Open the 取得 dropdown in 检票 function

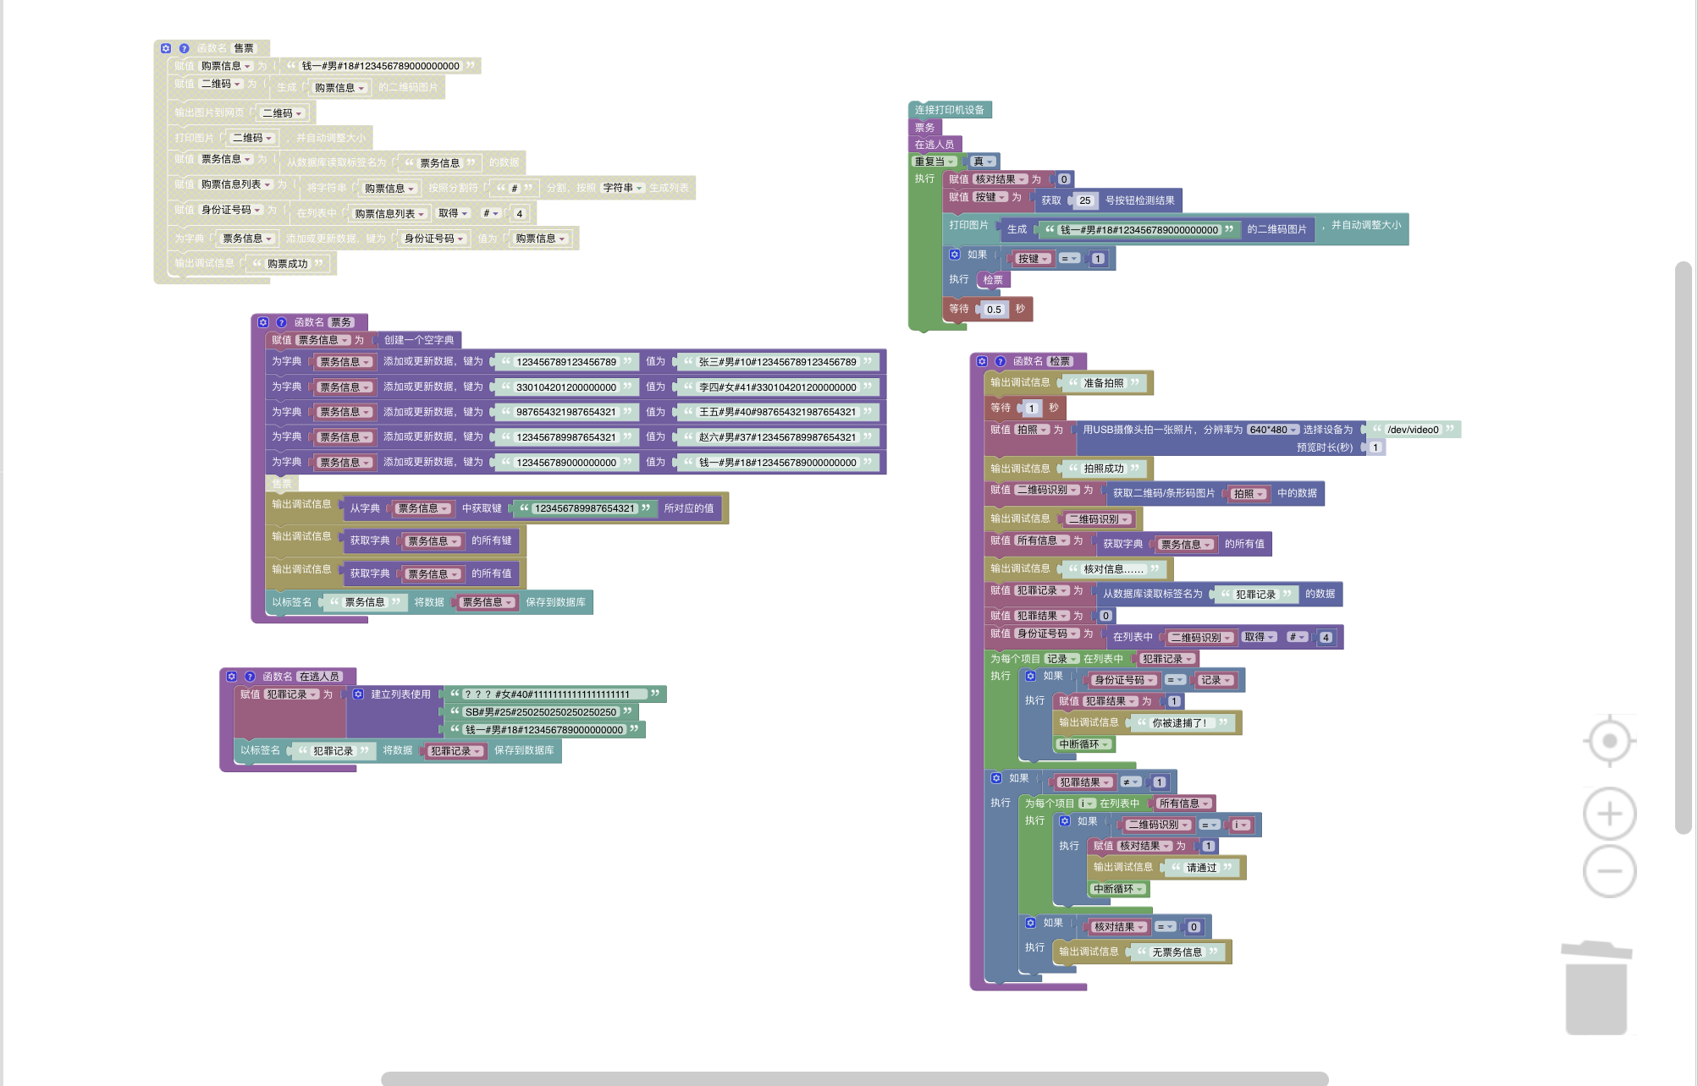[1260, 638]
